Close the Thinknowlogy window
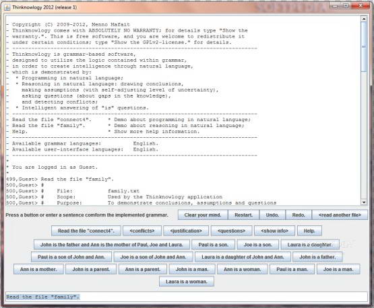Screen dimensions: 374x308 click(x=361, y=6)
